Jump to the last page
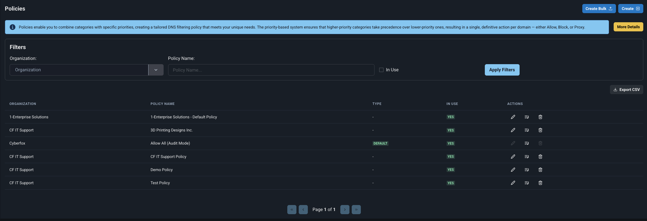 [x=356, y=210]
